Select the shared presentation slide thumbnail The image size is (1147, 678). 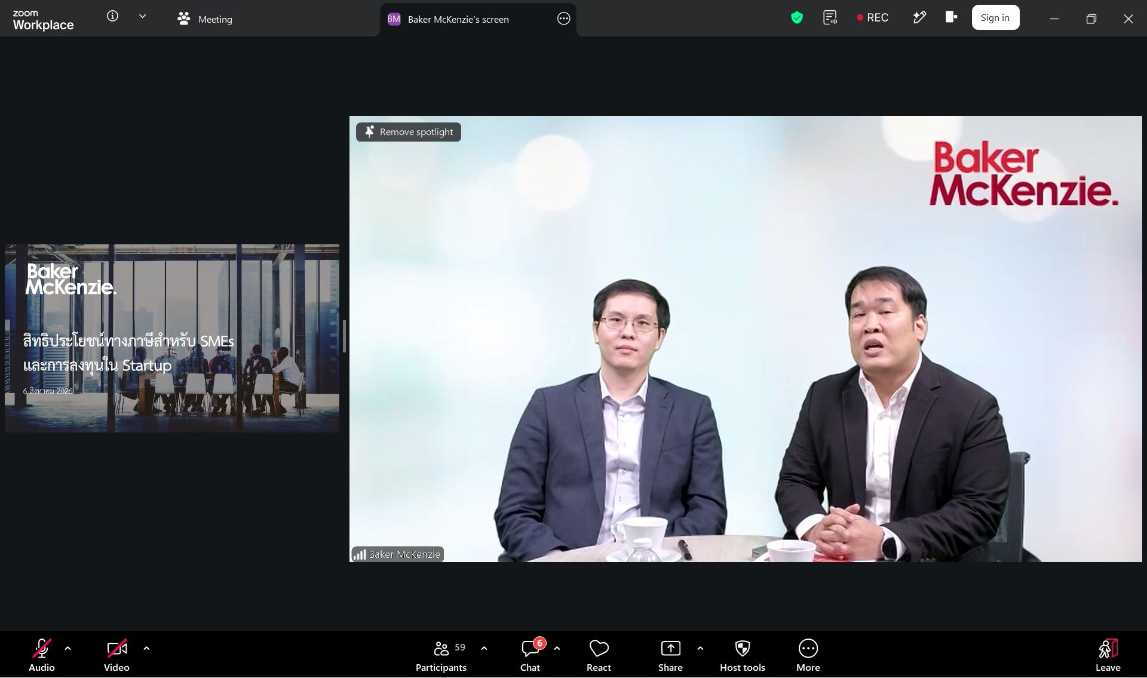[x=172, y=338]
